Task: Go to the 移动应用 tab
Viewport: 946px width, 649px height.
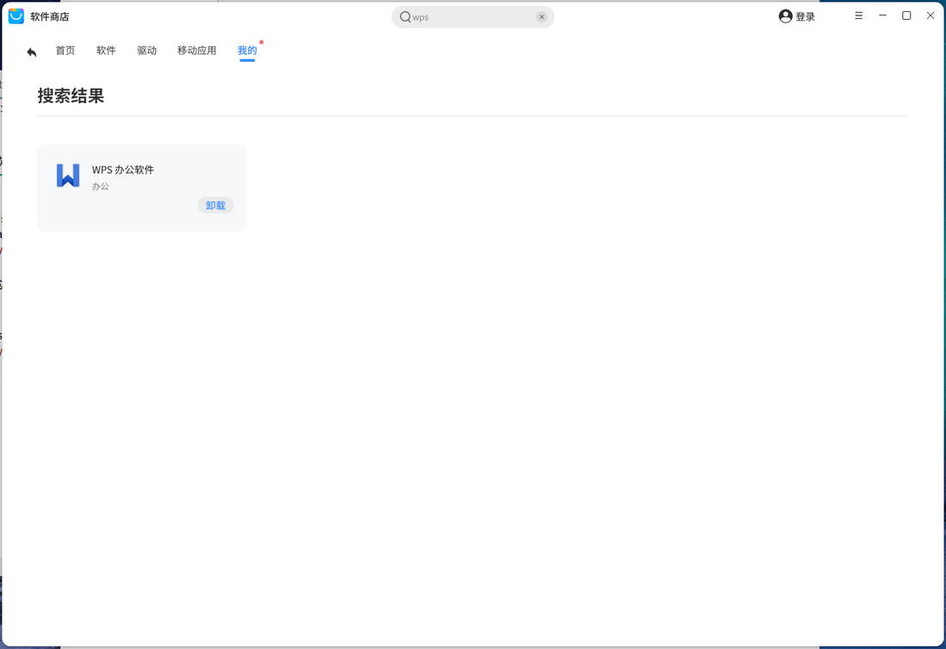Action: pos(196,51)
